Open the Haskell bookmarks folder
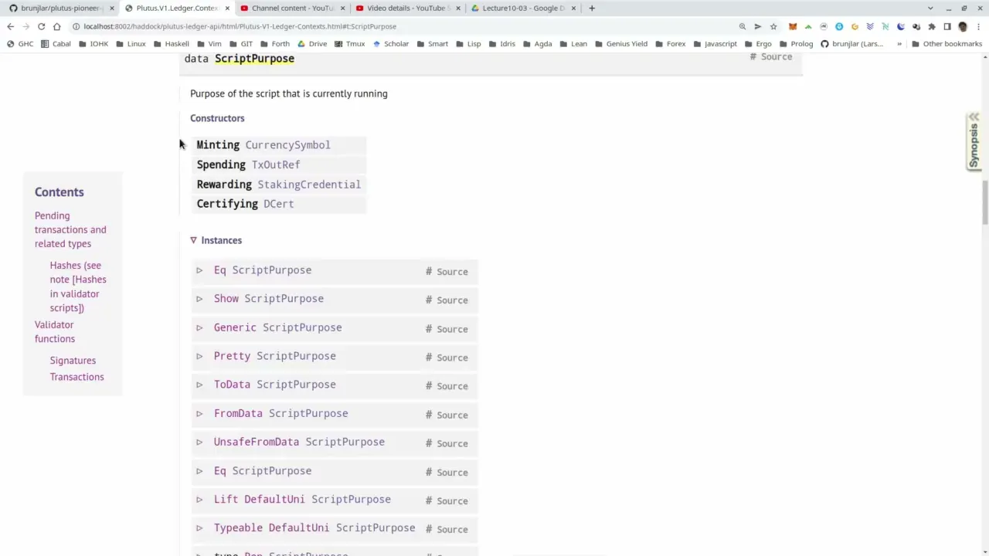The width and height of the screenshot is (989, 556). point(172,44)
